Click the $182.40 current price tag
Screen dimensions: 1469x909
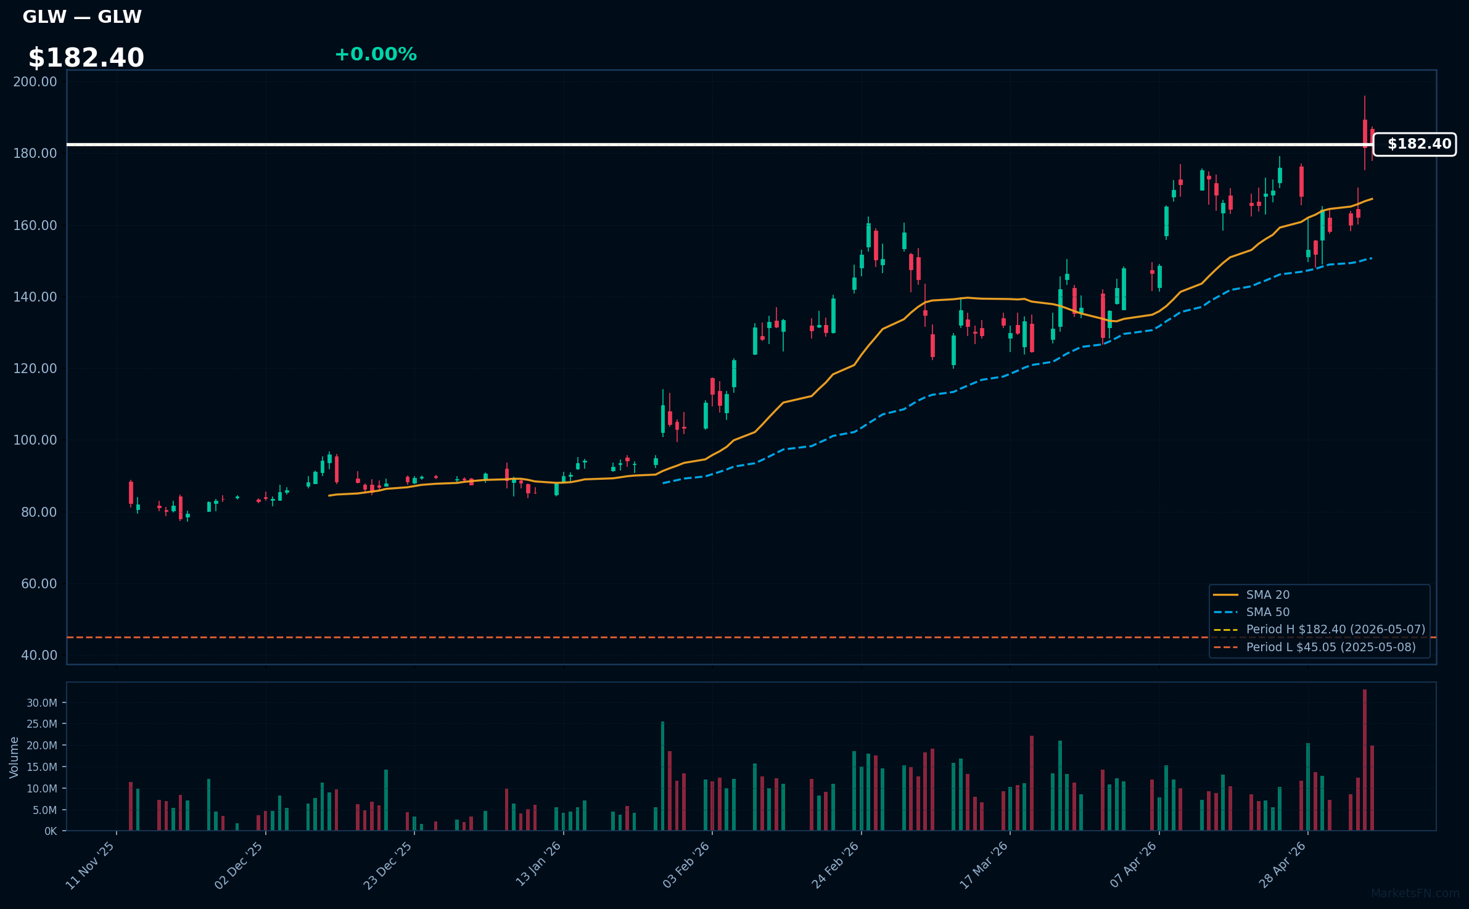(x=1415, y=144)
